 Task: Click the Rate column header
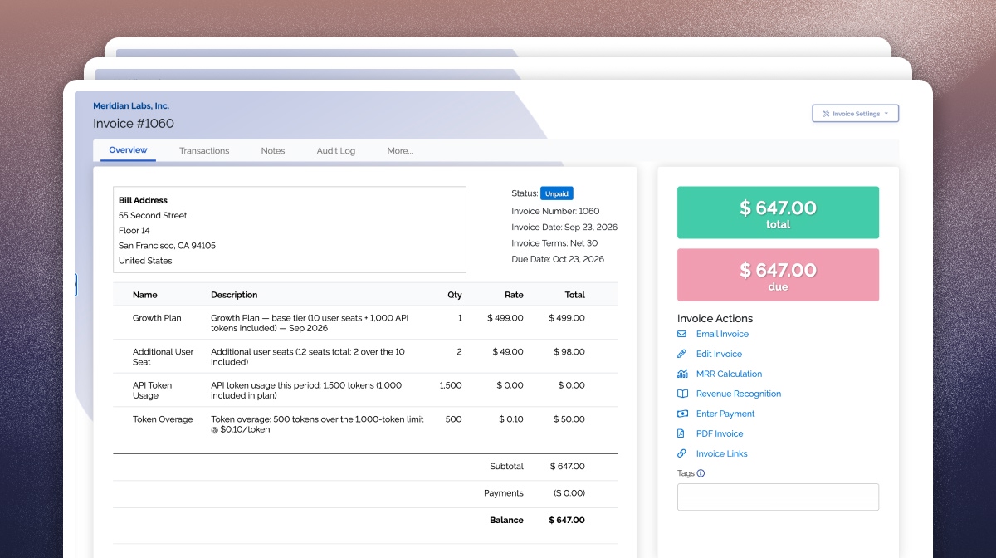(x=514, y=295)
